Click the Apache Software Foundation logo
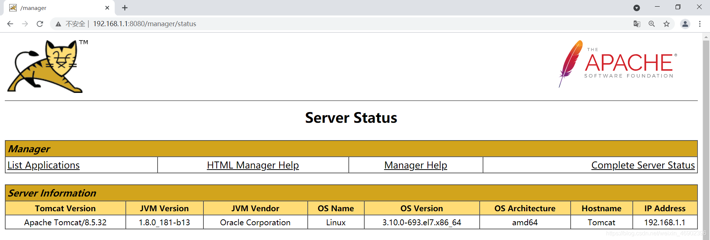This screenshot has width=710, height=240. click(618, 64)
